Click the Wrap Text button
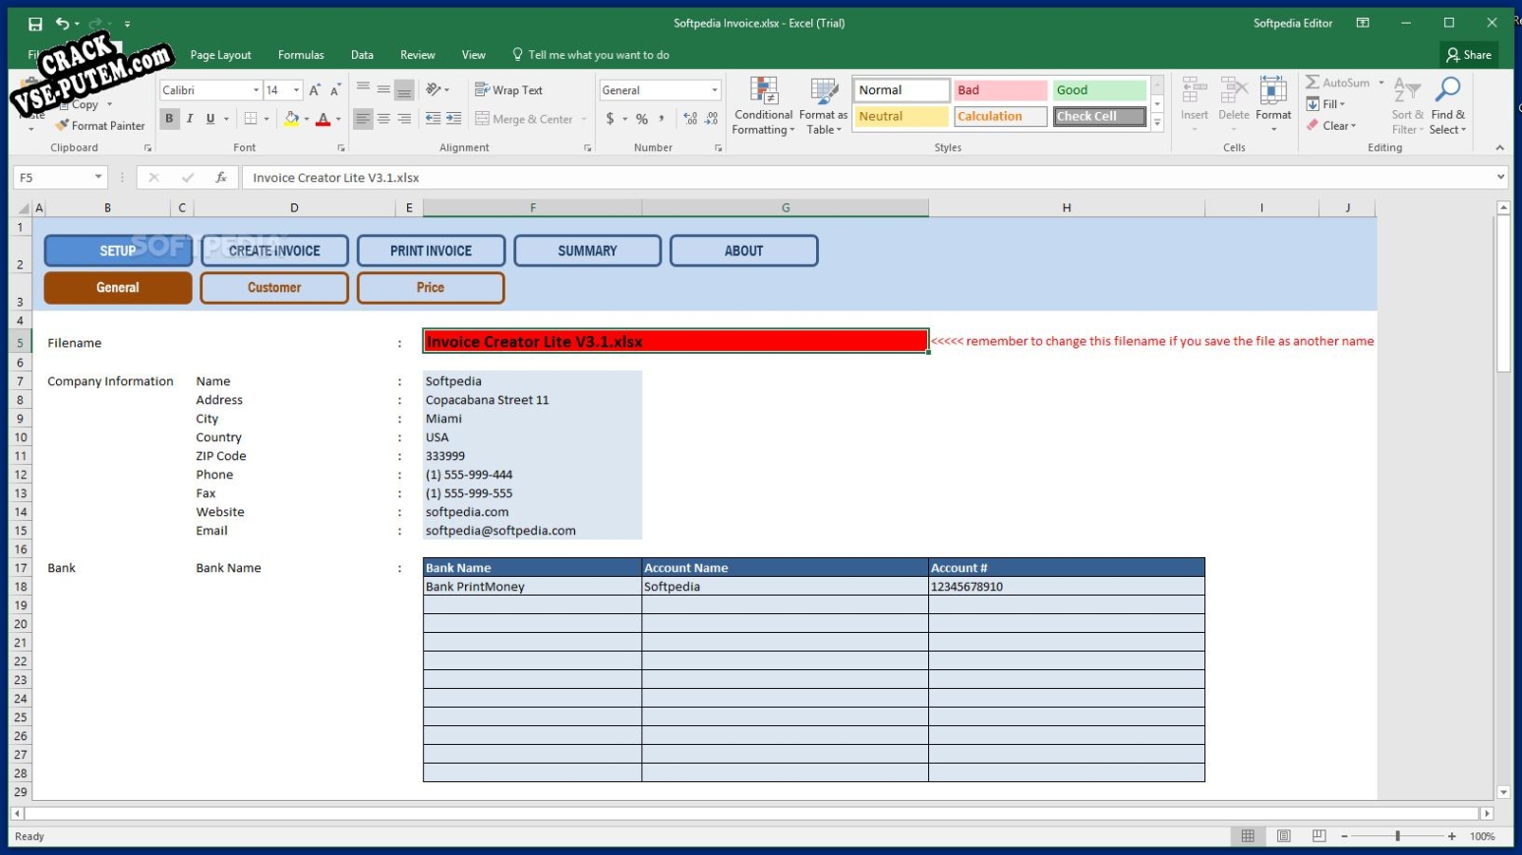Image resolution: width=1522 pixels, height=855 pixels. [508, 89]
